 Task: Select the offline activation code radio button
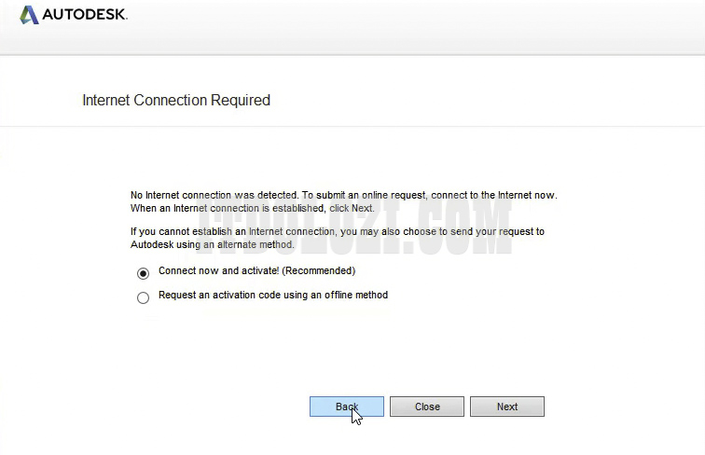click(x=143, y=298)
